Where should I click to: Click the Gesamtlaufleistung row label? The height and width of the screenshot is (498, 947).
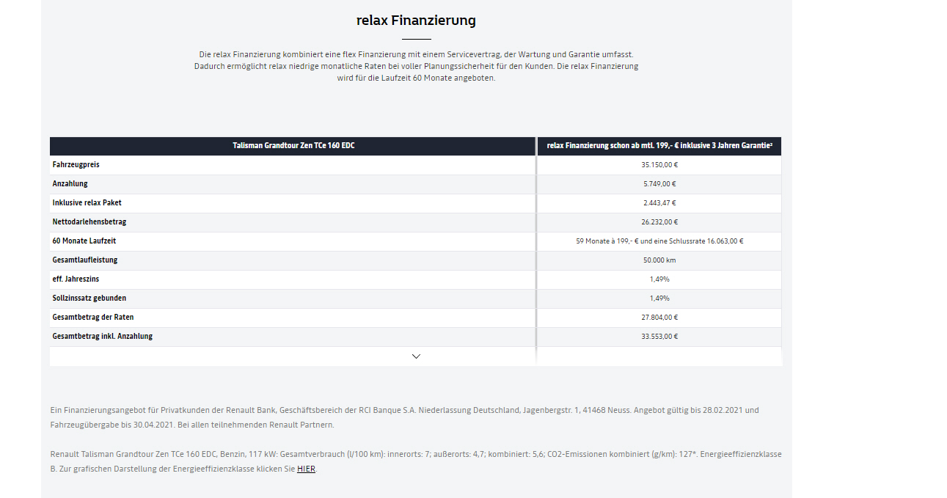point(85,260)
